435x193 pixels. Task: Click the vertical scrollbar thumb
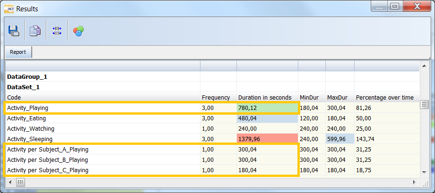(x=424, y=104)
